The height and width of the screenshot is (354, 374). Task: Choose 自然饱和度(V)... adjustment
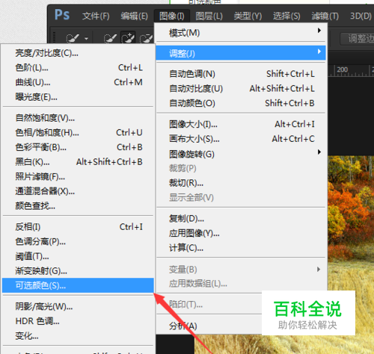pos(78,117)
